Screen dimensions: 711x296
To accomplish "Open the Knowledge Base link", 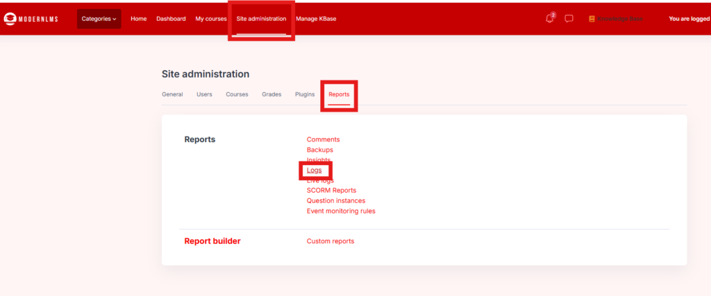I will [x=620, y=19].
